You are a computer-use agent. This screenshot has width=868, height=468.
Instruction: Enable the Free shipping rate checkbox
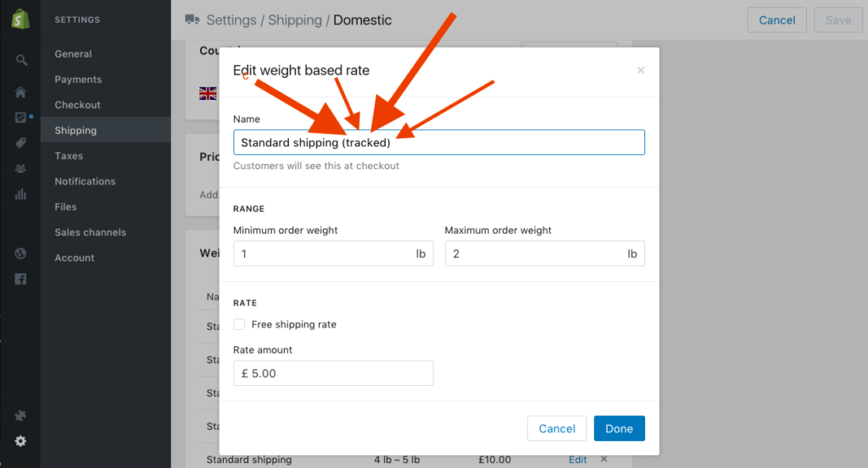pyautogui.click(x=239, y=324)
